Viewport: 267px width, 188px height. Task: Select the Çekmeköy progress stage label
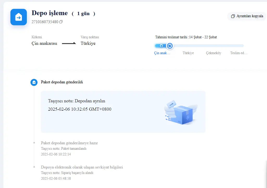pyautogui.click(x=214, y=53)
